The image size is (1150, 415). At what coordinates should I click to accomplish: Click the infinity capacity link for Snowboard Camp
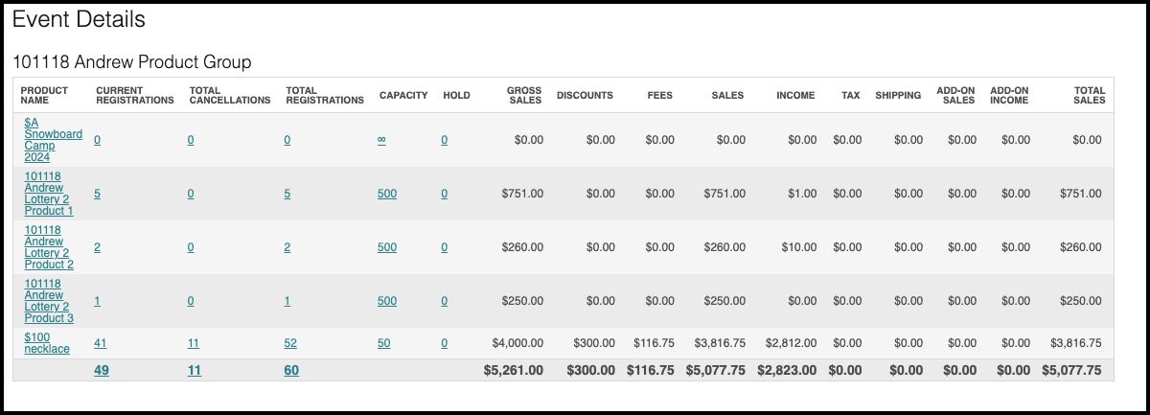[x=381, y=140]
